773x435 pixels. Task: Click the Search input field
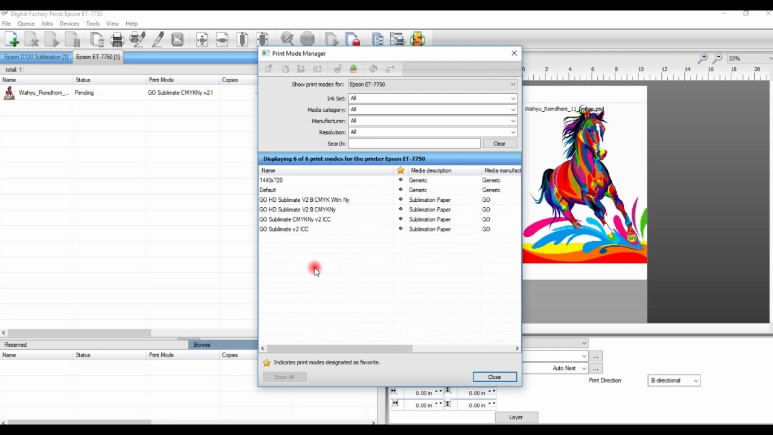(x=414, y=144)
